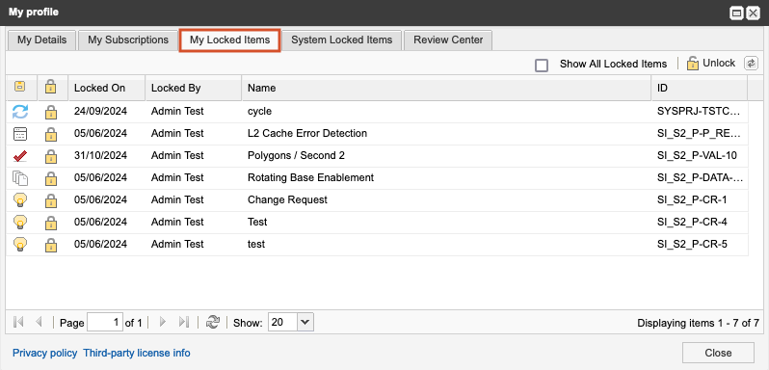Viewport: 769px width, 370px height.
Task: Go to the My Subscriptions tab
Action: pos(128,40)
